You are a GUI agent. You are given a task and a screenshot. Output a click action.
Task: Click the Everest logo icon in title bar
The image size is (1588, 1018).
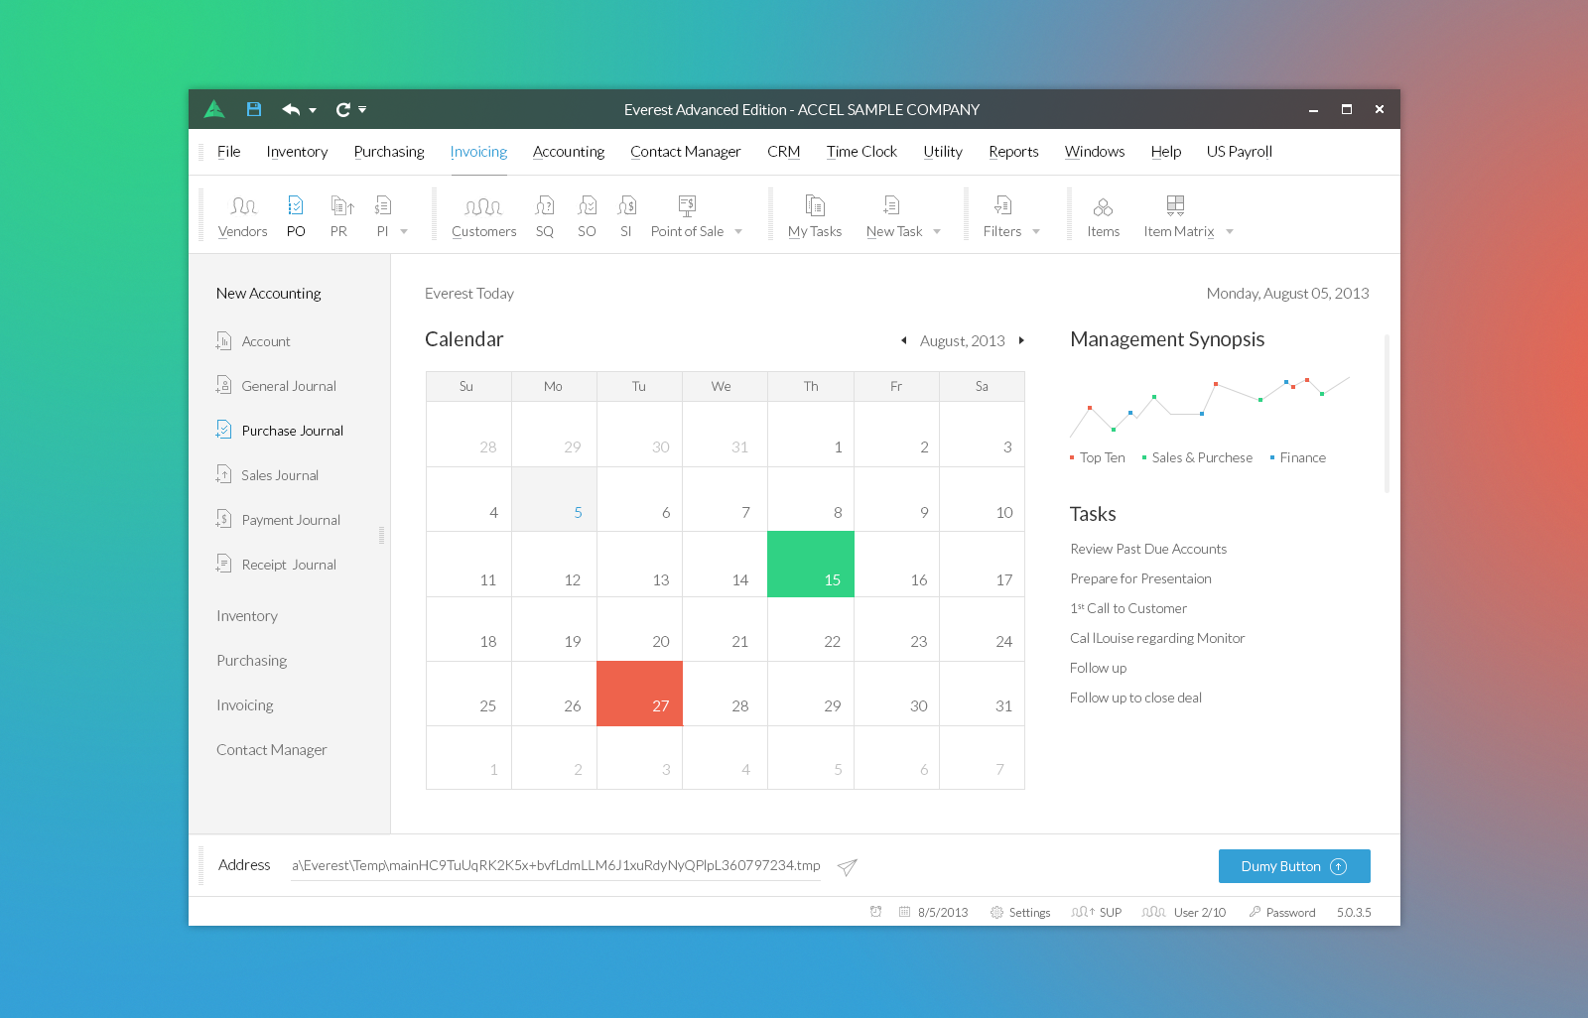214,109
